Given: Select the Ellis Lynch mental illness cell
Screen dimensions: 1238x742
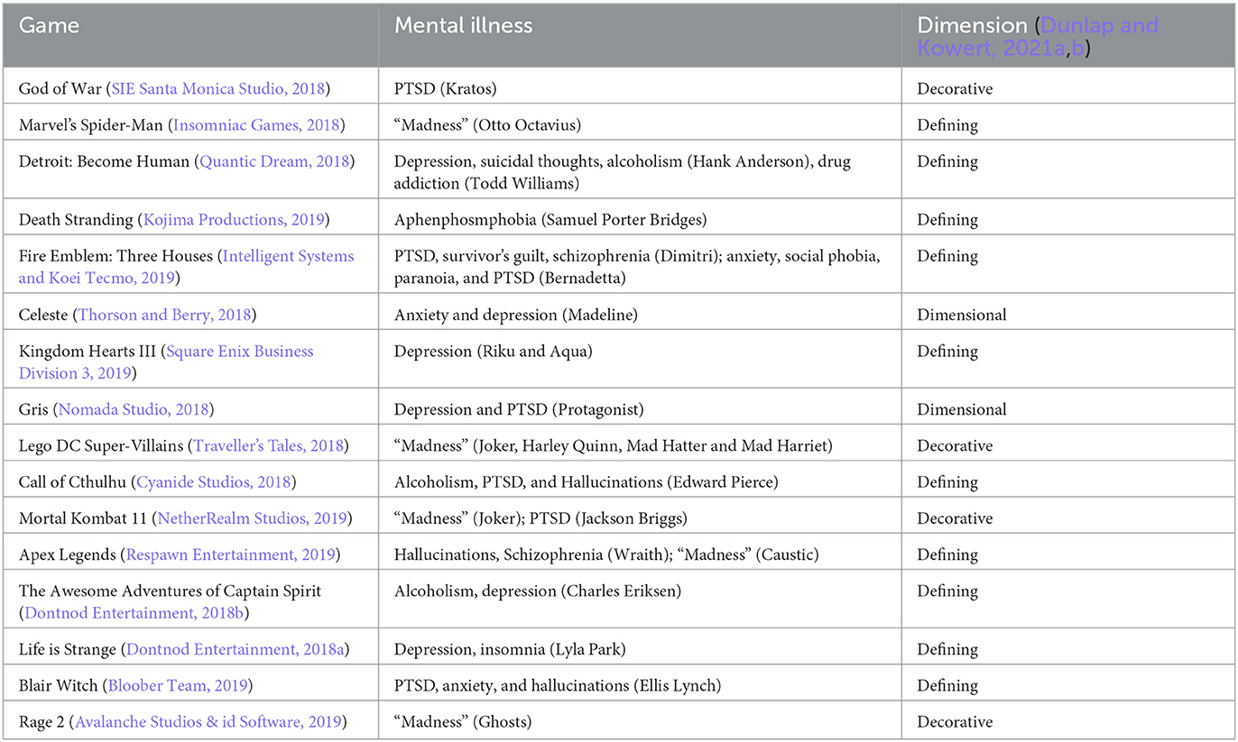Looking at the screenshot, I should [557, 685].
